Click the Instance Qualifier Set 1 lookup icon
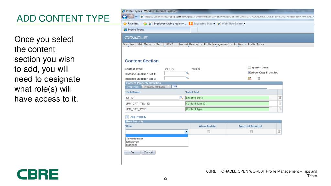 tap(188, 73)
